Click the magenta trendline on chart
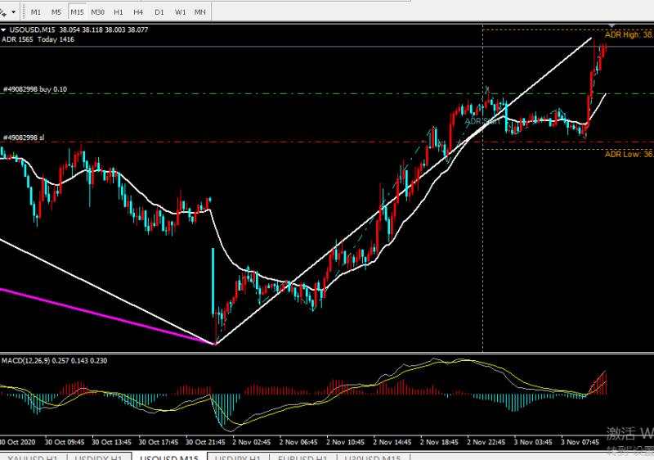This screenshot has width=654, height=460. click(105, 316)
